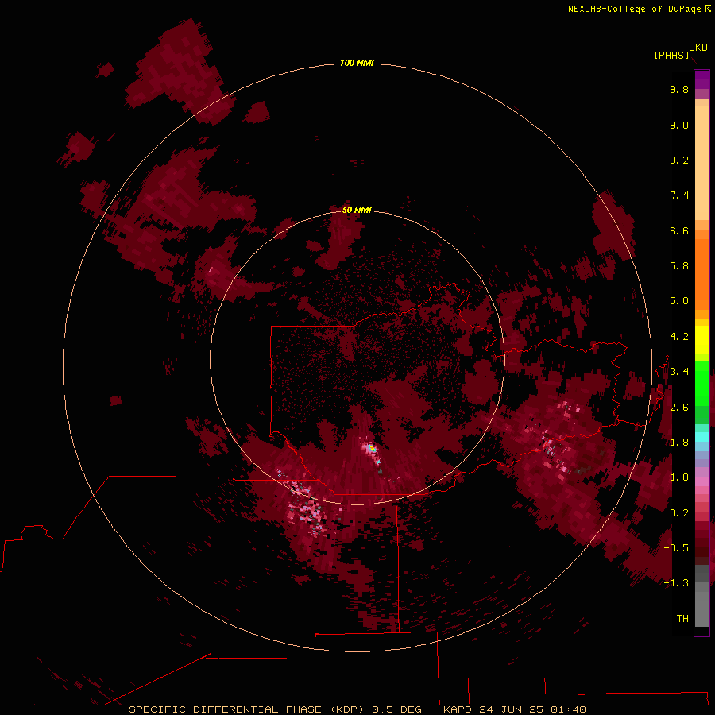This screenshot has width=715, height=715.
Task: Click the 7.4 scale label
Action: point(679,195)
